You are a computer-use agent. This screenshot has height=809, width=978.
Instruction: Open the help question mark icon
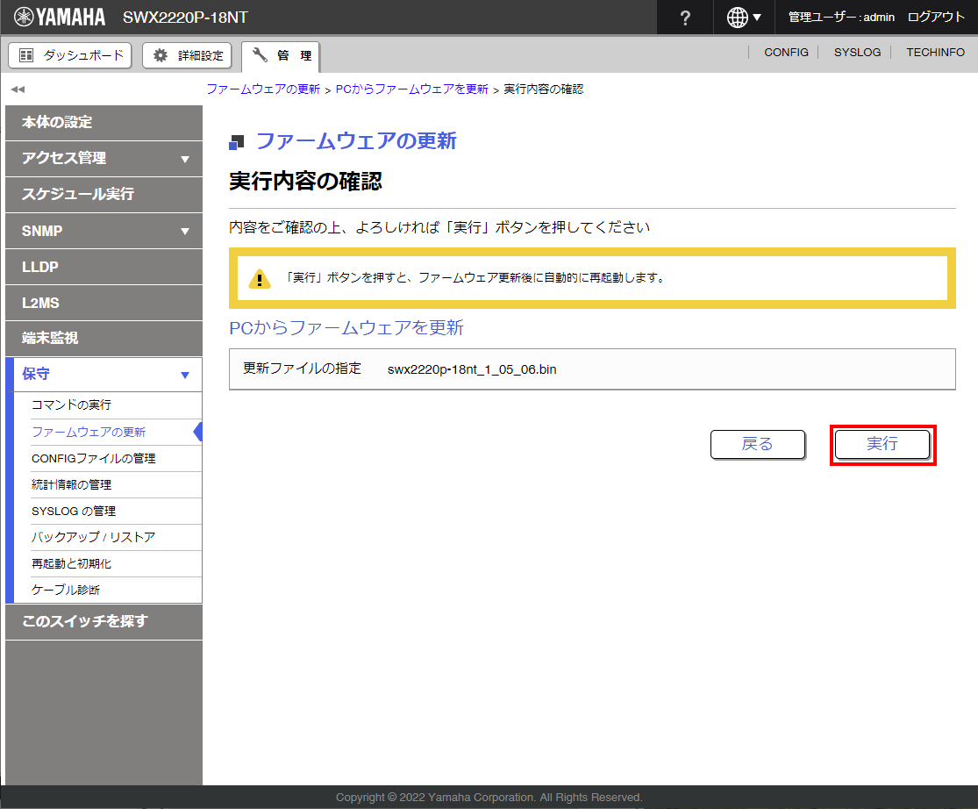tap(685, 18)
